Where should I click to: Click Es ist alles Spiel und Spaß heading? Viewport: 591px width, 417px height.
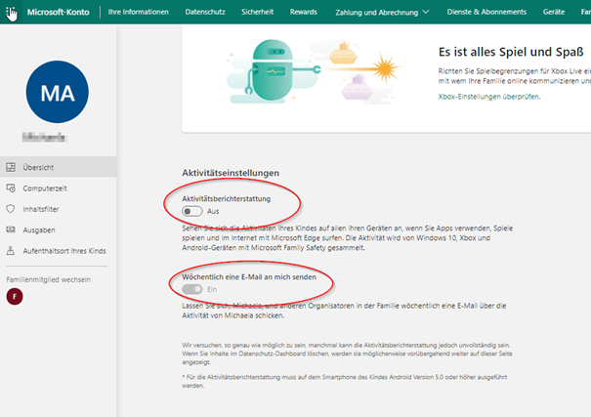(511, 52)
